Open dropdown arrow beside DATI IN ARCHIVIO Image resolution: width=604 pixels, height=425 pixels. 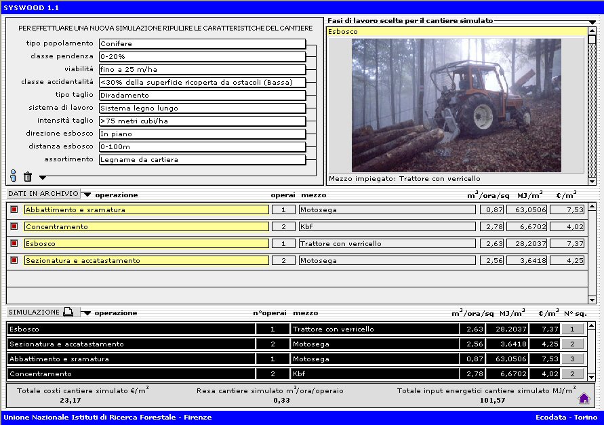click(87, 195)
